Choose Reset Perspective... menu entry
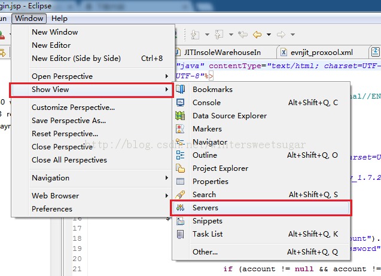The image size is (381, 276). tap(65, 134)
